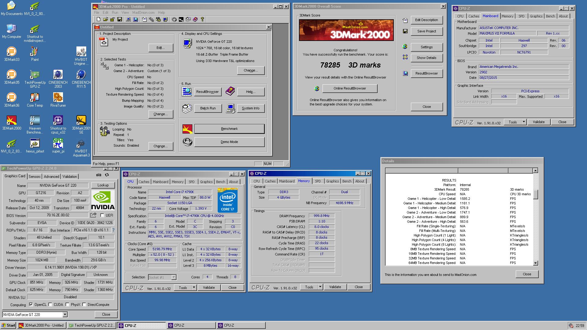Toggle the CUDA computing checkbox
Viewport: 587px width, 330px height.
[50, 304]
